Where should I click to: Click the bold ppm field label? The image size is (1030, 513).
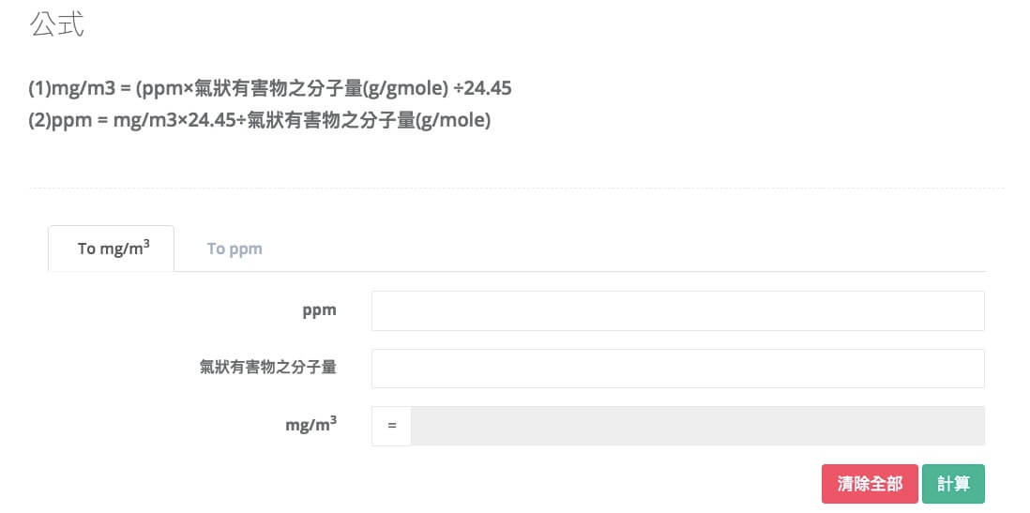click(319, 310)
